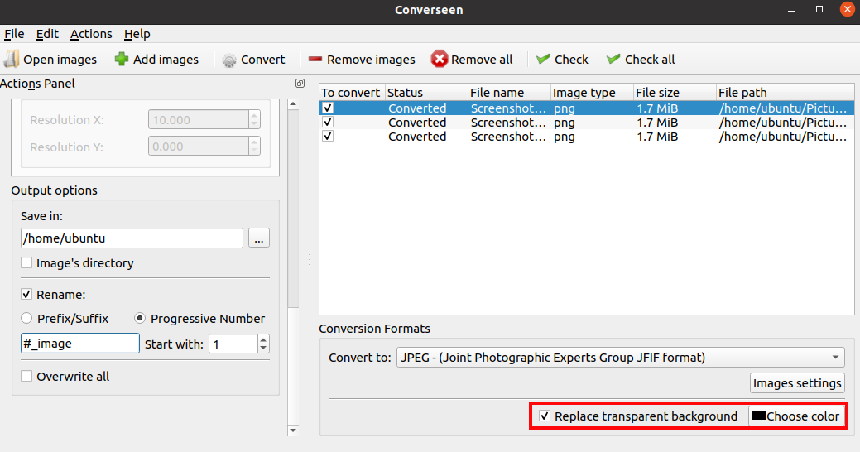Click the Actions Panel scroll down arrow
Screen dimensions: 860x452
[293, 430]
